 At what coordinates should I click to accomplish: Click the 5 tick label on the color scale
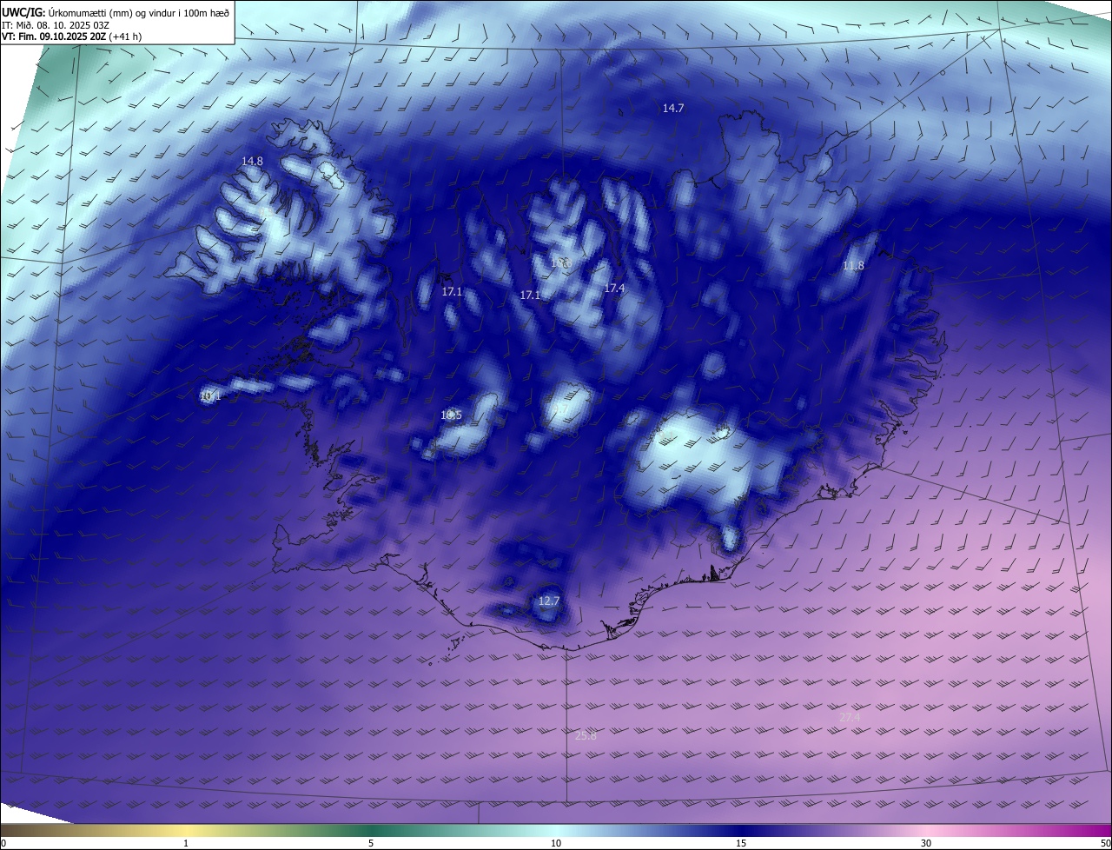click(371, 843)
